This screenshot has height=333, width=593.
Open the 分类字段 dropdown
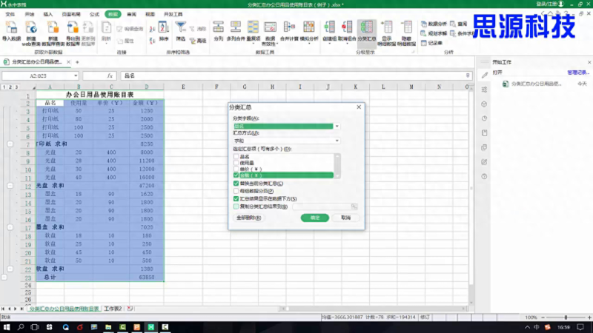(x=337, y=126)
